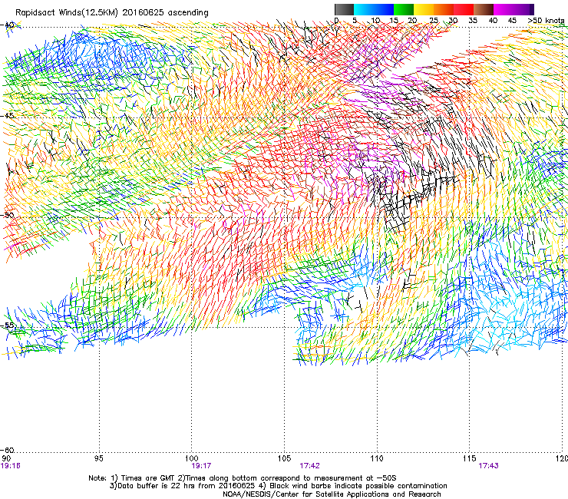Click the latitude label -50
The width and height of the screenshot is (568, 499).
coord(7,215)
